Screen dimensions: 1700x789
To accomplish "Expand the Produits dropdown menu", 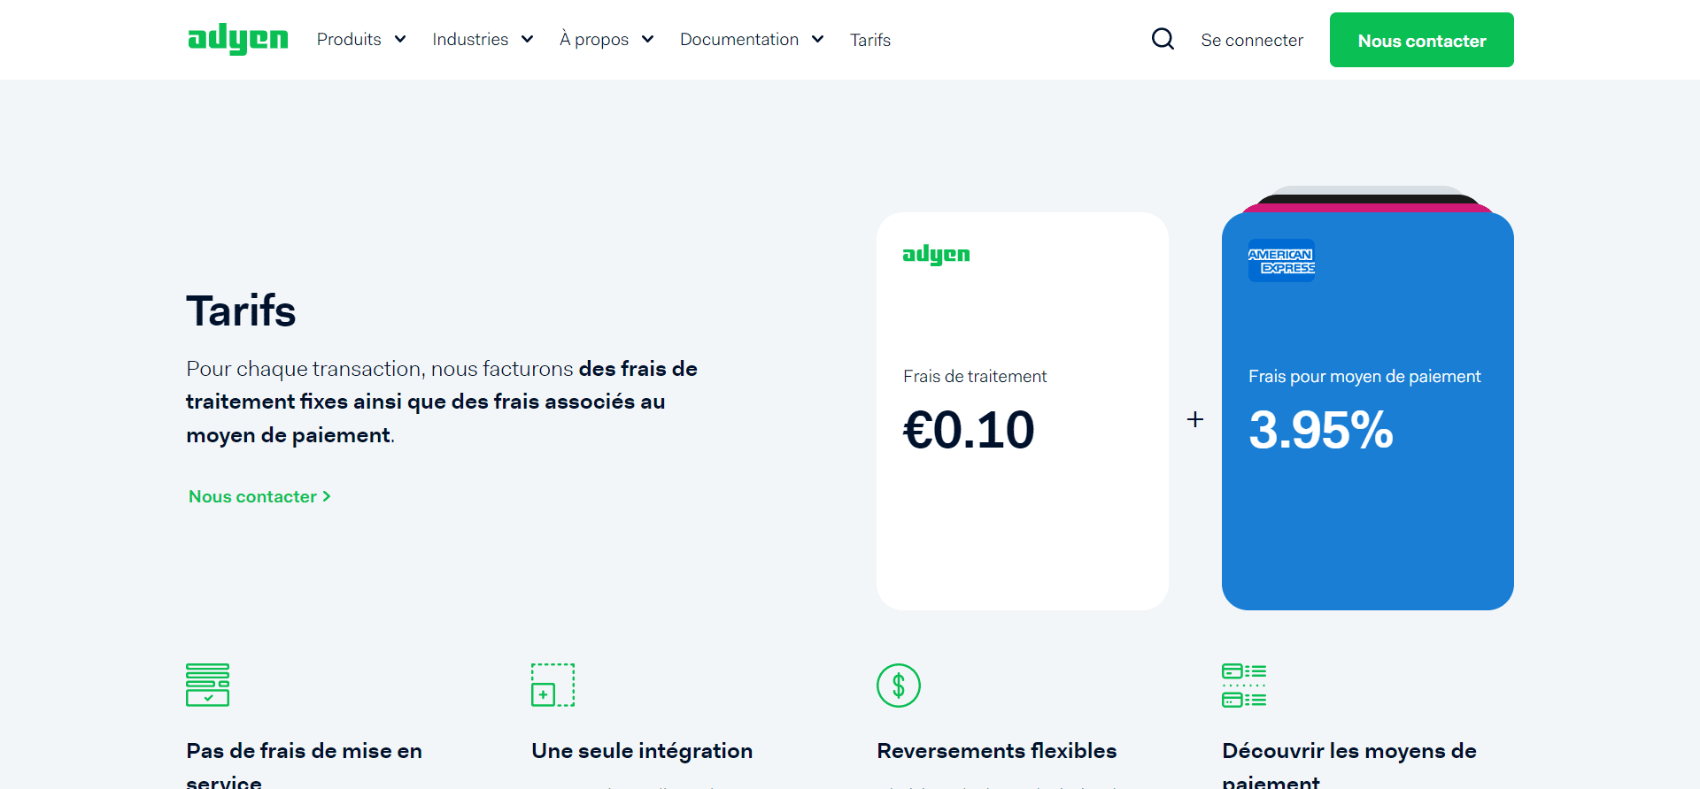I will pyautogui.click(x=361, y=40).
